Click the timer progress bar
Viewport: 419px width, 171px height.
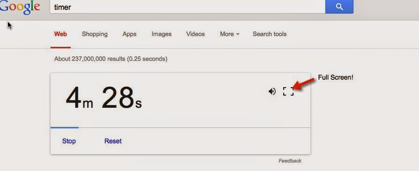coord(180,127)
